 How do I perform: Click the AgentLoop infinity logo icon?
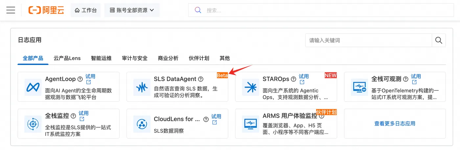click(33, 87)
